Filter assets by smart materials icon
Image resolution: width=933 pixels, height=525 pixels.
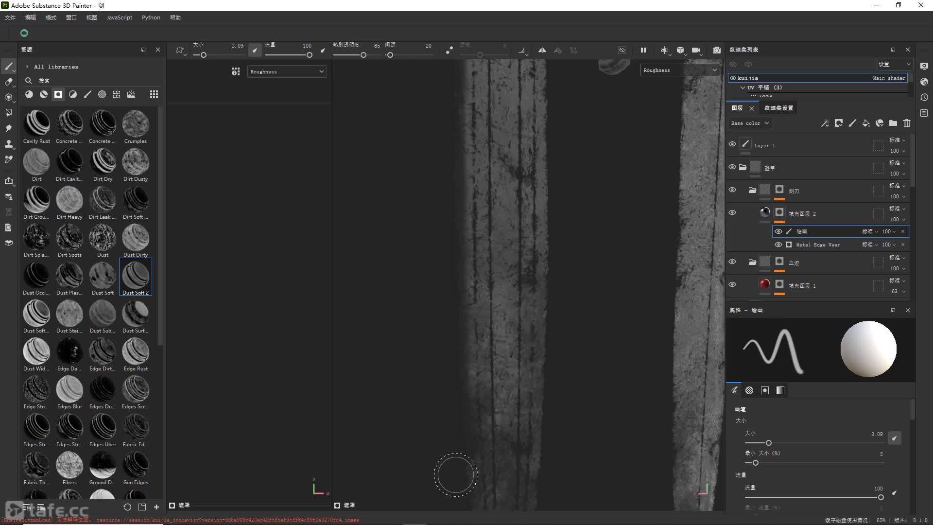[x=44, y=94]
